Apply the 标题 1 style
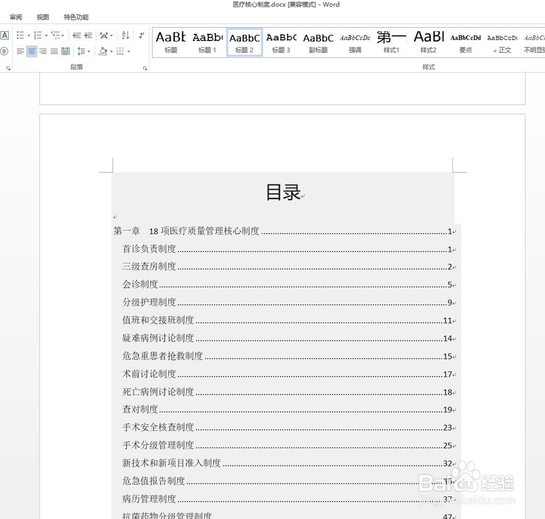Screen dimensions: 545x519 (x=208, y=42)
